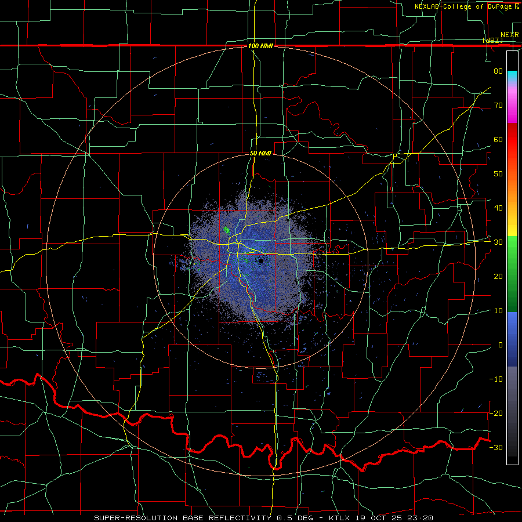Screen dimensions: 522x522
Task: Click the NEXR label at top right
Action: 510,35
